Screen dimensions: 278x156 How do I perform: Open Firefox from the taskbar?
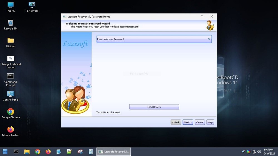point(48,152)
